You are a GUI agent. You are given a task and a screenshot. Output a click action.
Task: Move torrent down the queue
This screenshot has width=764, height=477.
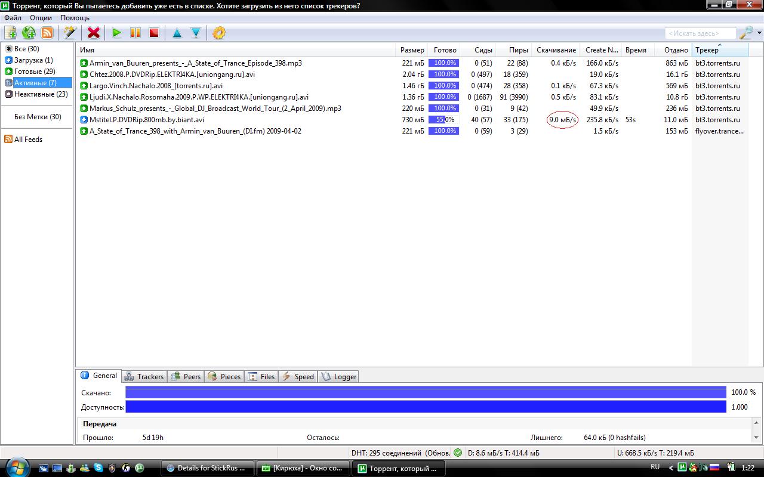pos(196,33)
